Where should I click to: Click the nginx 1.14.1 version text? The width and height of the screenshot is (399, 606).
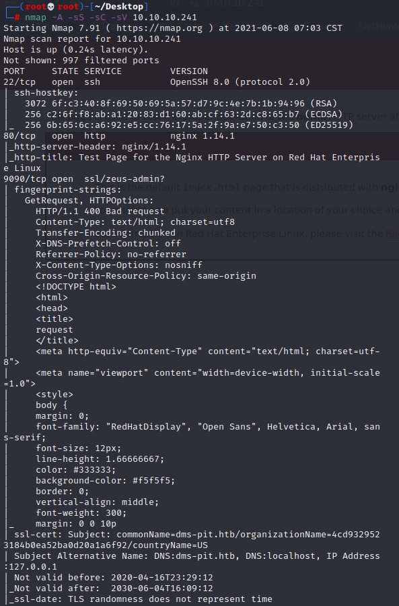point(203,136)
